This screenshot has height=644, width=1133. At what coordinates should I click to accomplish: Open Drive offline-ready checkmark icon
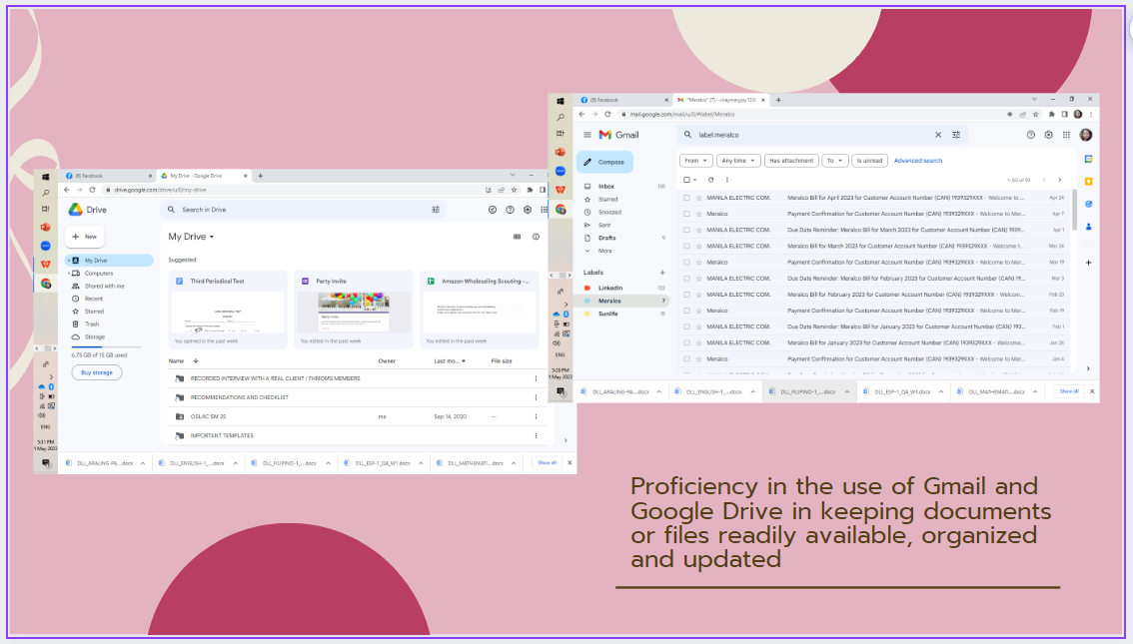493,210
